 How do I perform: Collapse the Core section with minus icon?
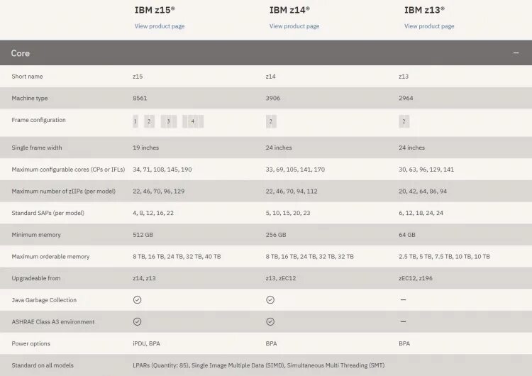point(516,53)
